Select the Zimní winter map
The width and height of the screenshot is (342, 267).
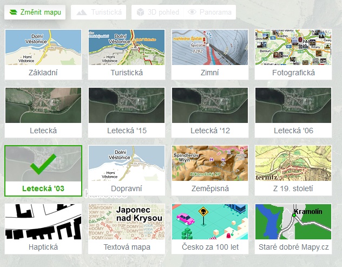tap(209, 54)
